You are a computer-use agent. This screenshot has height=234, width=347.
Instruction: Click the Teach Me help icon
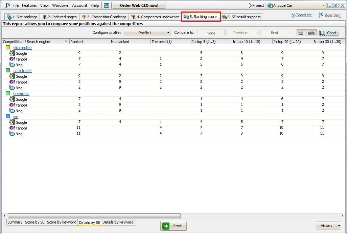[x=293, y=15]
